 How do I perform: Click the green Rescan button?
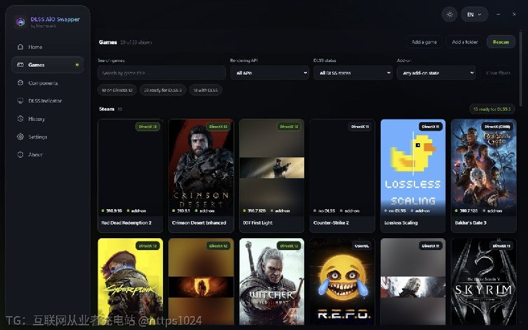click(501, 42)
